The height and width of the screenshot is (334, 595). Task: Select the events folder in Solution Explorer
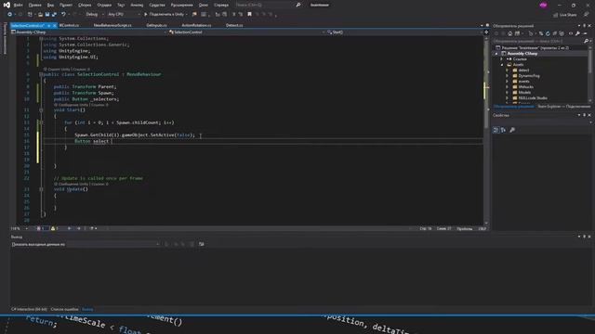pos(523,82)
